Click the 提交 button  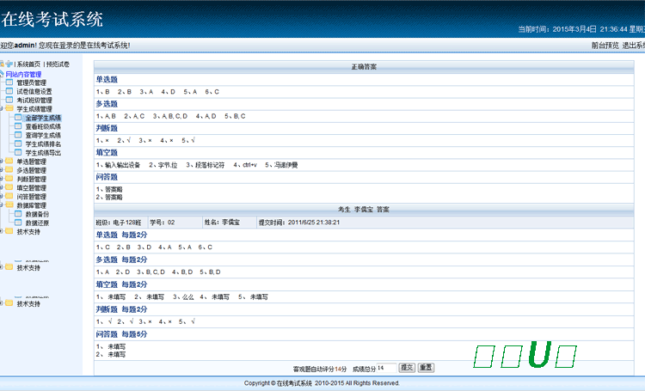[407, 368]
